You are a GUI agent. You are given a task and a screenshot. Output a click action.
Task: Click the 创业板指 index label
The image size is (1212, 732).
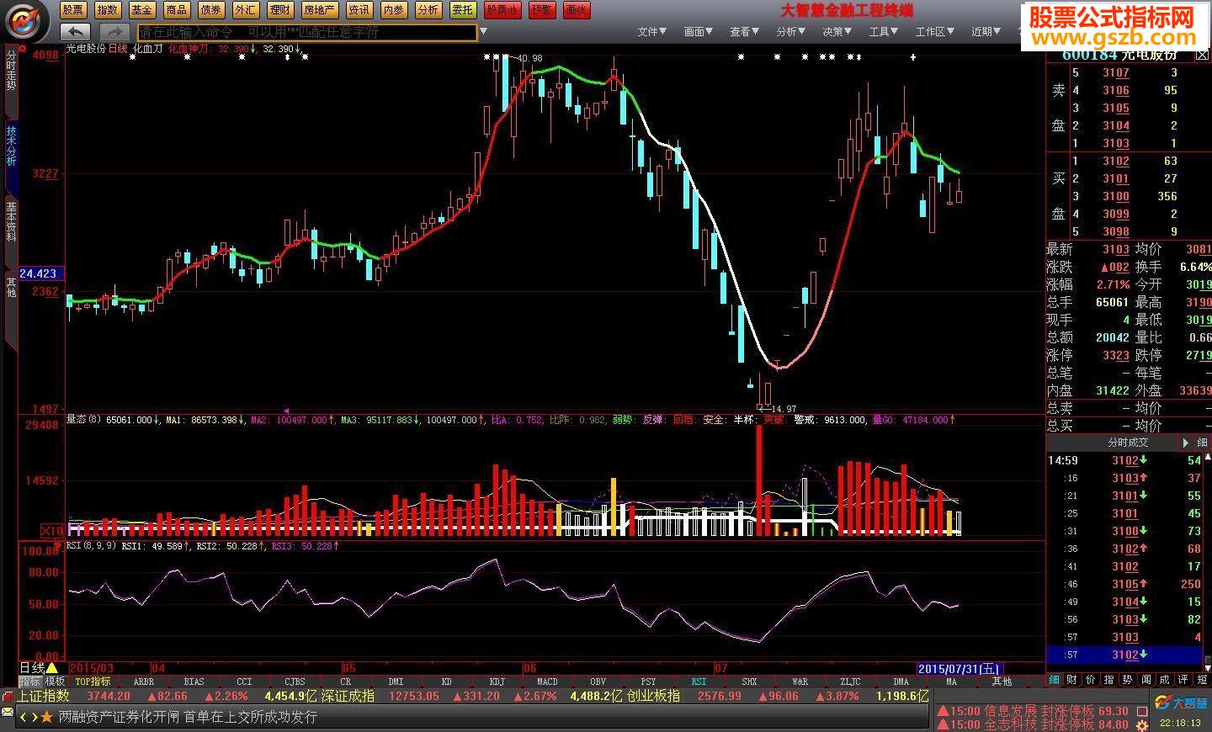(653, 697)
